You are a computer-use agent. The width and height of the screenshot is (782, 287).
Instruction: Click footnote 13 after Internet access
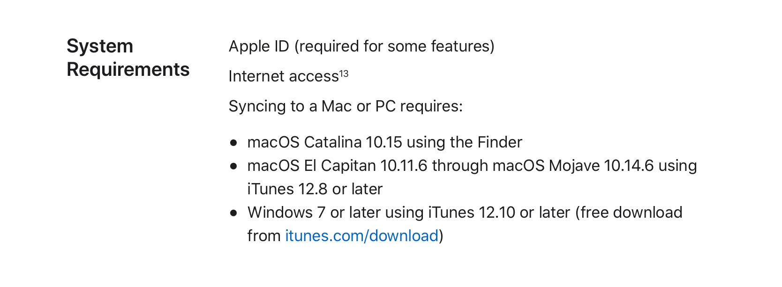[x=344, y=74]
